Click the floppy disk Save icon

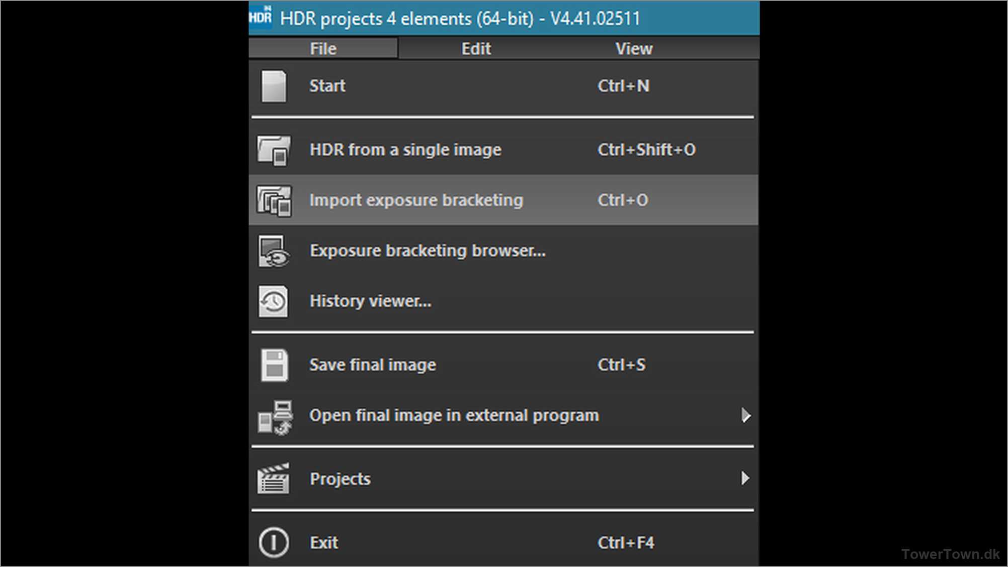[275, 365]
